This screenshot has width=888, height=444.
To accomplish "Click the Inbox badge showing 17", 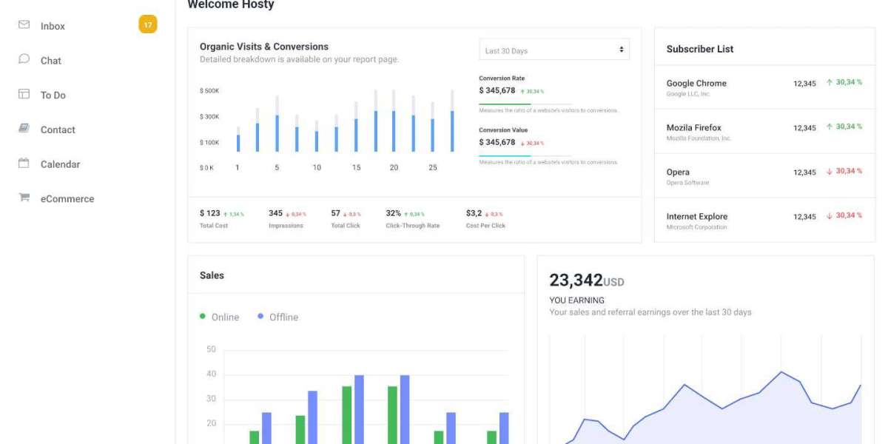I will pos(148,25).
